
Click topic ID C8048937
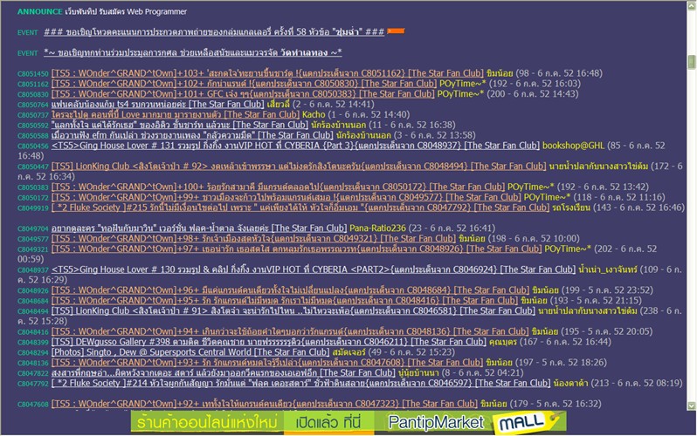pos(33,270)
